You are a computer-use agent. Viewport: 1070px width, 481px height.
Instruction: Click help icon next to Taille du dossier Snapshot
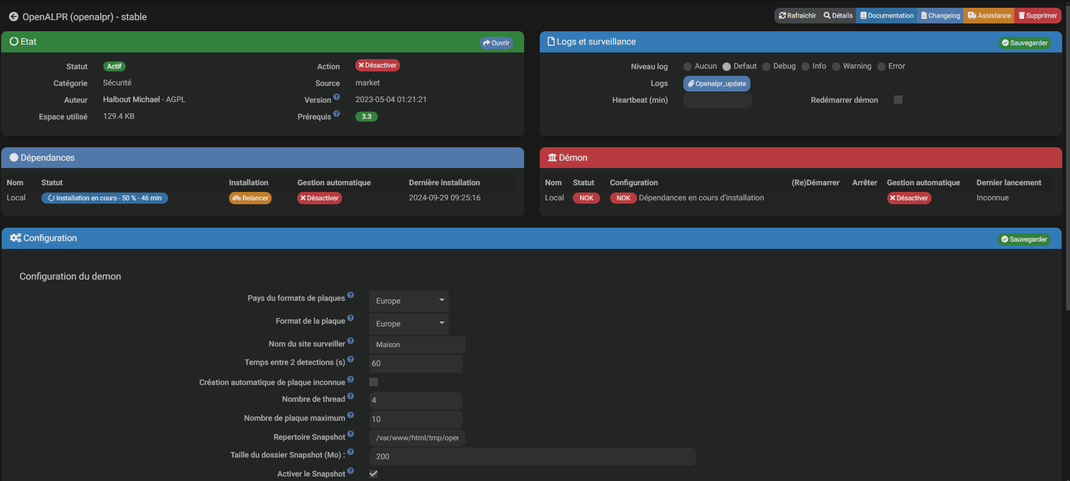[350, 451]
